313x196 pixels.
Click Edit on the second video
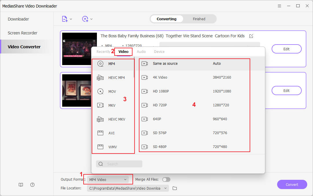pyautogui.click(x=286, y=90)
